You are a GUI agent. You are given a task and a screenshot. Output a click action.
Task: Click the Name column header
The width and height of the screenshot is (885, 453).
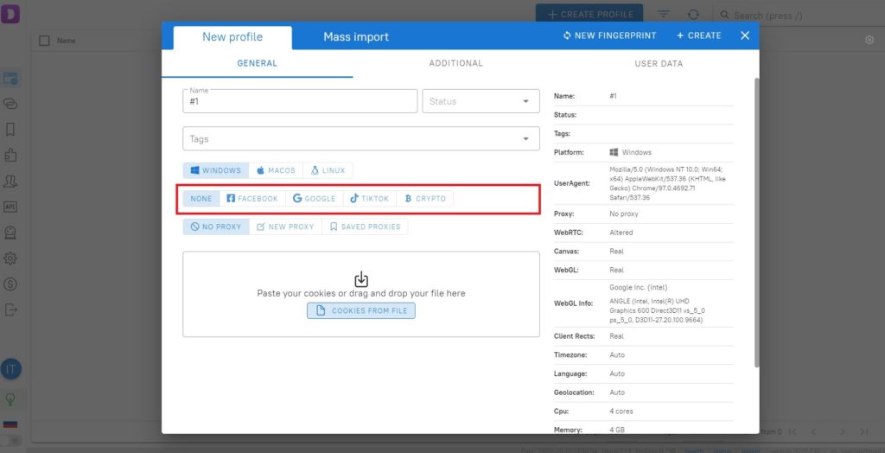pyautogui.click(x=67, y=41)
